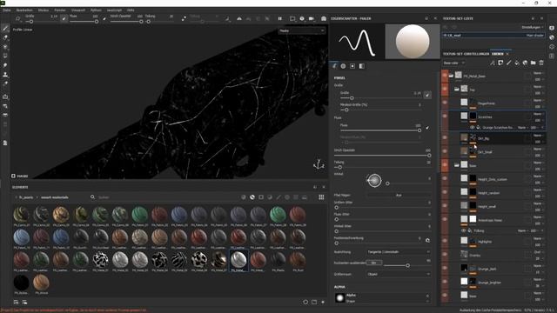Click add folder icon in layers toolbar
Viewport: 557px width, 313px height.
coord(534,63)
